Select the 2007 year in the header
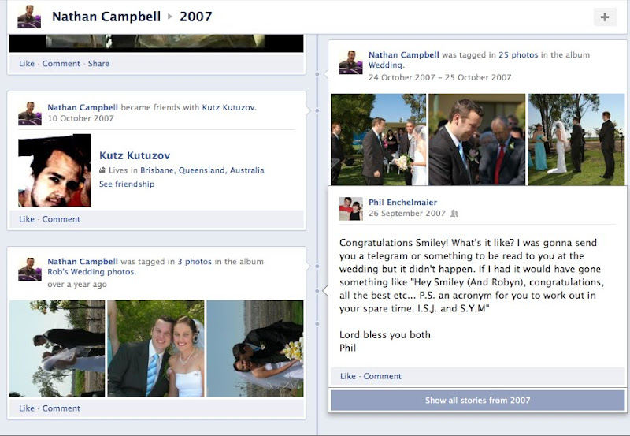Viewport: 630px width, 436px height. [x=195, y=17]
